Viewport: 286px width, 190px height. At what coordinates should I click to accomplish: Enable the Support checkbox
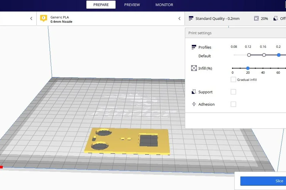[233, 92]
